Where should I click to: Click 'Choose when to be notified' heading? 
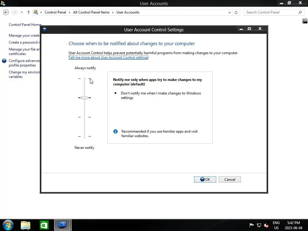[x=132, y=43]
